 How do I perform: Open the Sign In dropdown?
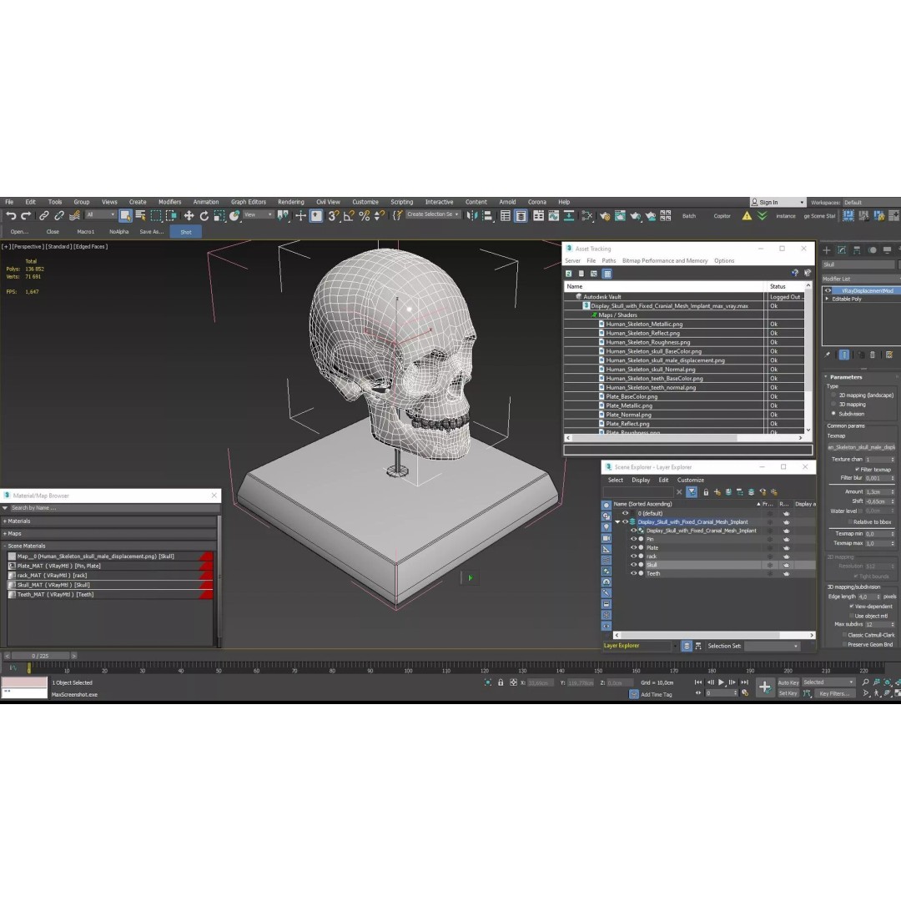[778, 202]
